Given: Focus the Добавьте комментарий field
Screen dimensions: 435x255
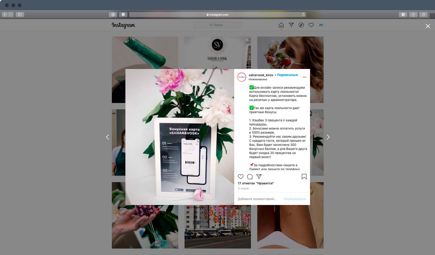Looking at the screenshot, I should pos(257,199).
